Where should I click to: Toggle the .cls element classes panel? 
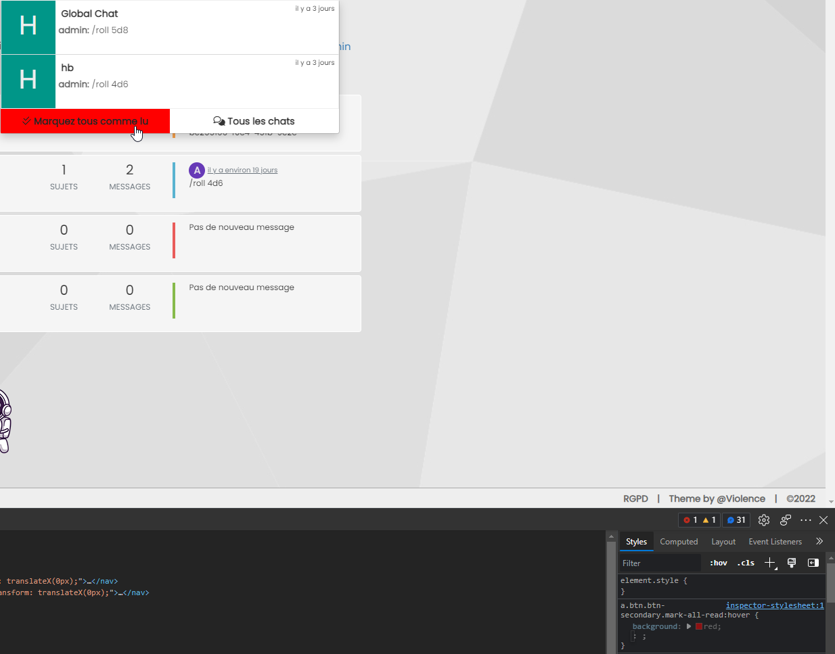click(746, 563)
